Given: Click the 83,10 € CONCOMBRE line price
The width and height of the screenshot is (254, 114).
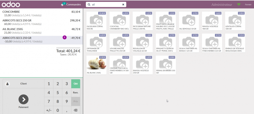Looking at the screenshot, I should [x=76, y=12].
